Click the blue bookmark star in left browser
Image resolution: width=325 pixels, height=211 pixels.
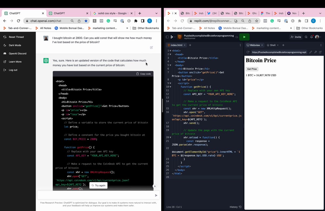point(86,21)
